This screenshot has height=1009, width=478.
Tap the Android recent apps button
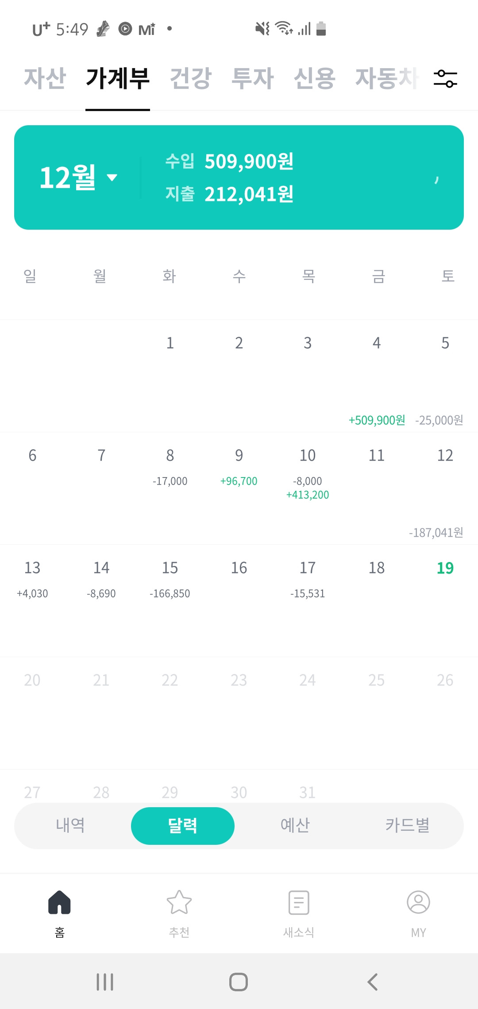(x=105, y=982)
